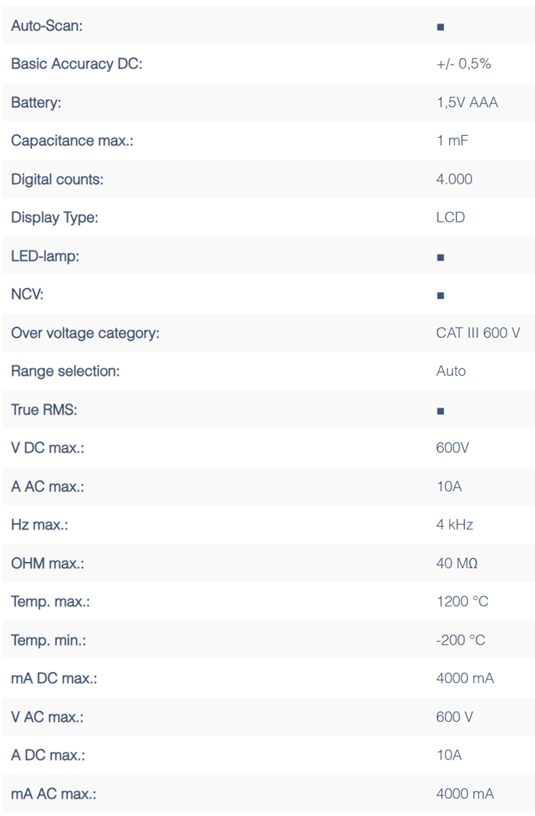Screen dimensions: 535x816
Task: Click the mA AC max. label
Action: (x=54, y=794)
